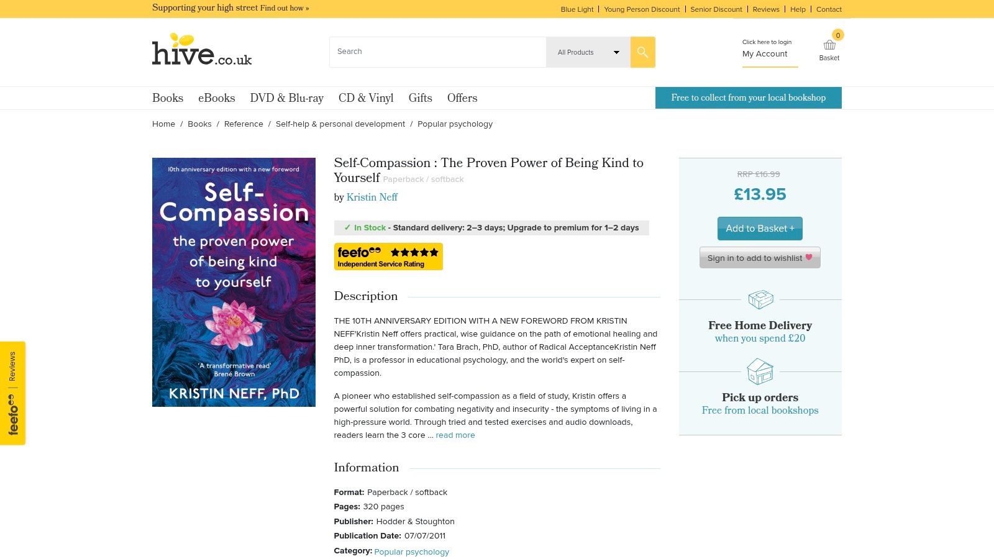
Task: Click the feefo five-star service rating badge
Action: [388, 256]
